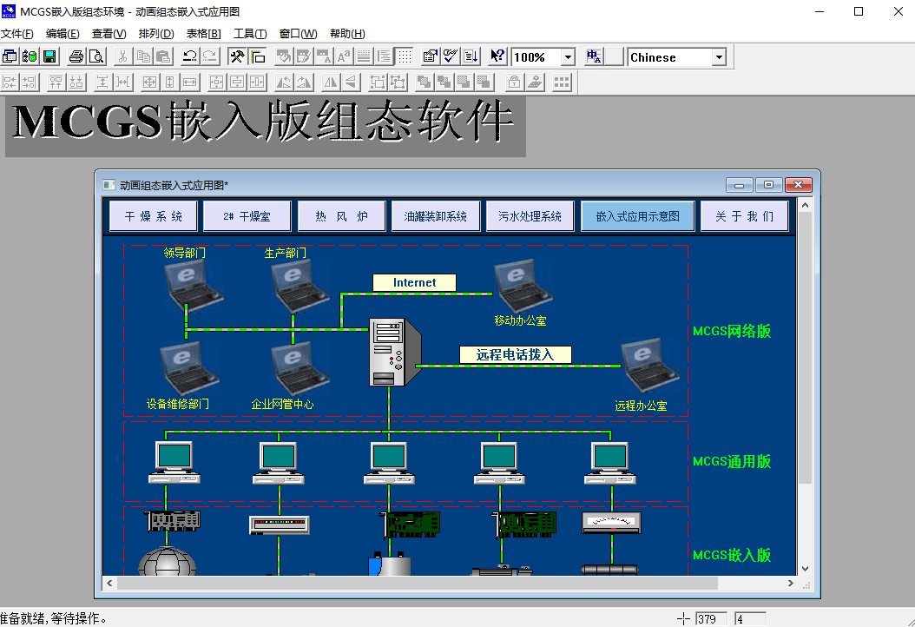Save the project with the floppy disk icon

tap(49, 56)
